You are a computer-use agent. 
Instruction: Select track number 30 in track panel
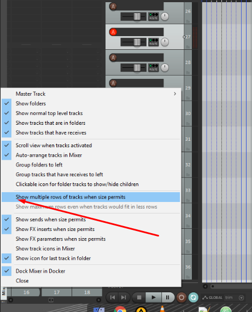[x=188, y=113]
